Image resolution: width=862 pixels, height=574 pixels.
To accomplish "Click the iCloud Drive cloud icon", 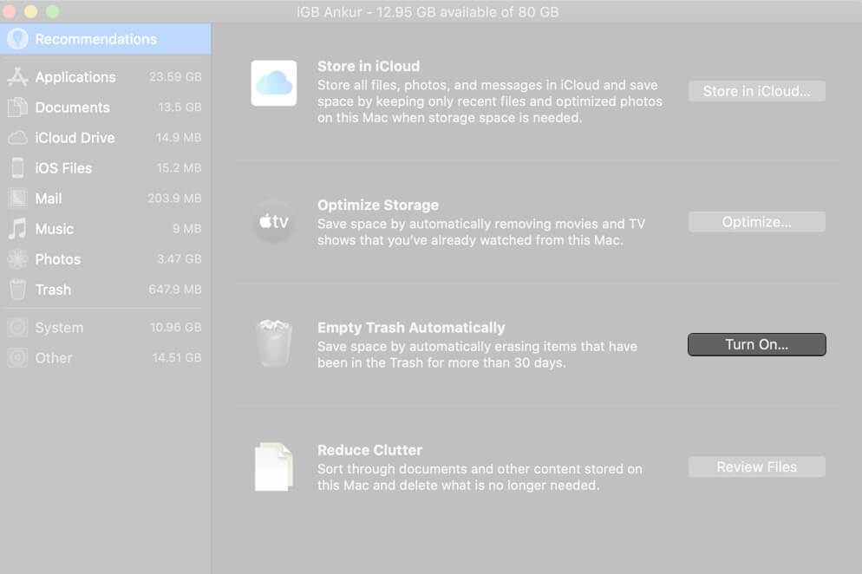I will [17, 138].
